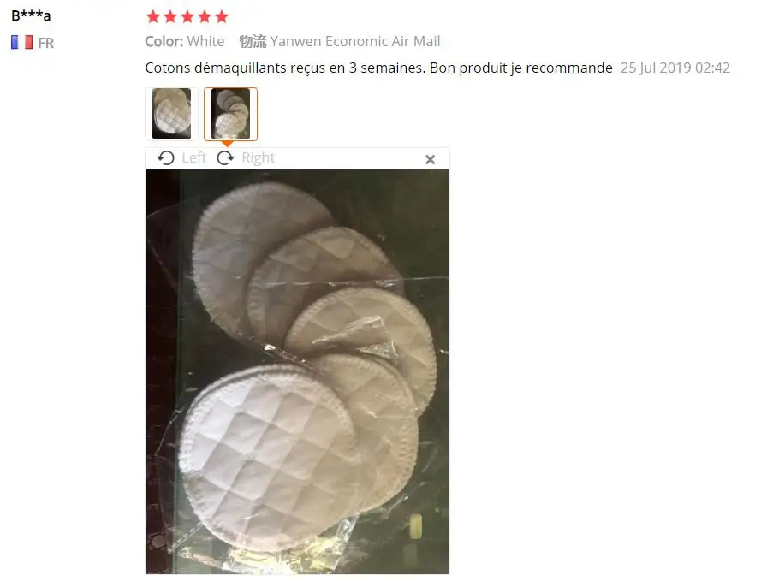Click the third red rating star
The image size is (773, 587).
[187, 17]
